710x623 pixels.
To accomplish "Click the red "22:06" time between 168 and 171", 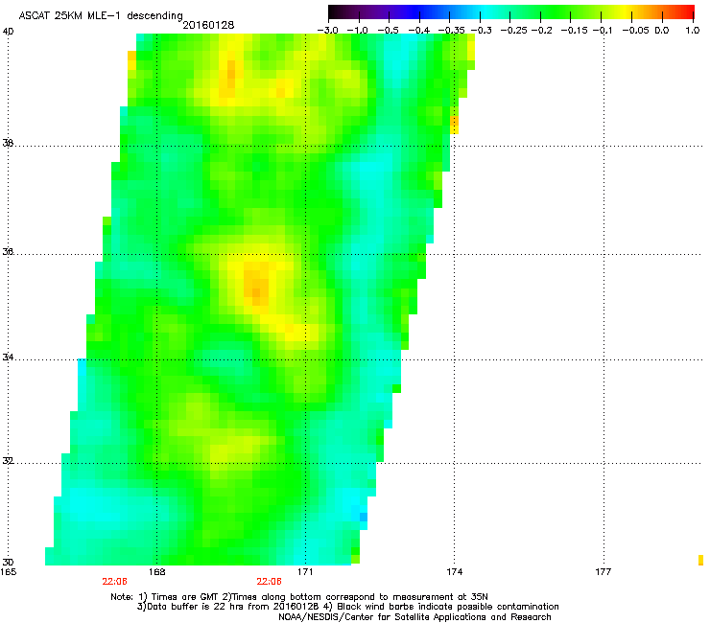I will [269, 582].
